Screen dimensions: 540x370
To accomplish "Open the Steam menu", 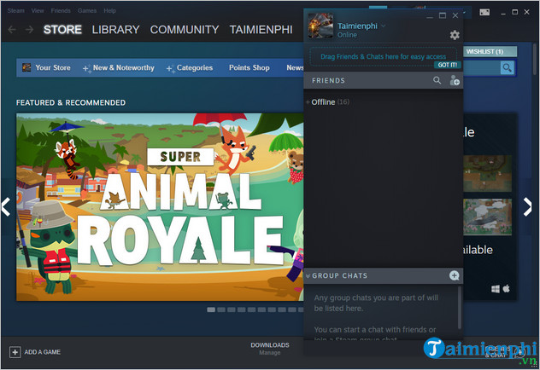I will tap(16, 10).
